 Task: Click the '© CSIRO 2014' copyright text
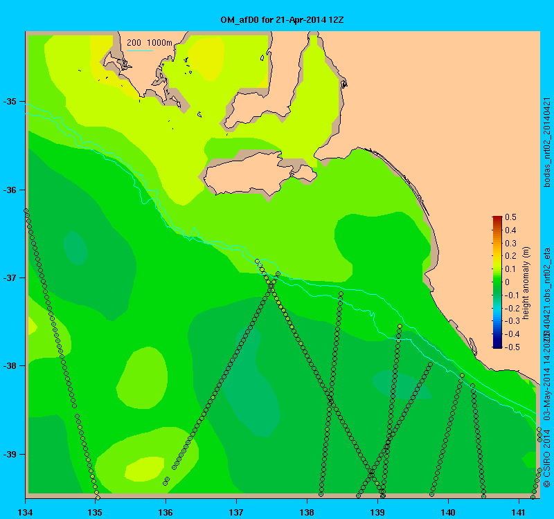[546, 458]
